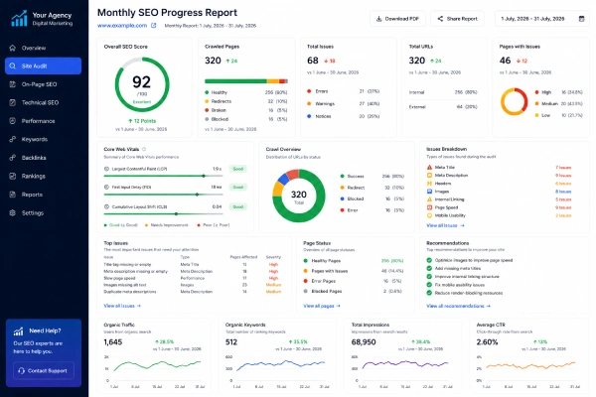Click the Page Speed issue icon

click(x=429, y=207)
